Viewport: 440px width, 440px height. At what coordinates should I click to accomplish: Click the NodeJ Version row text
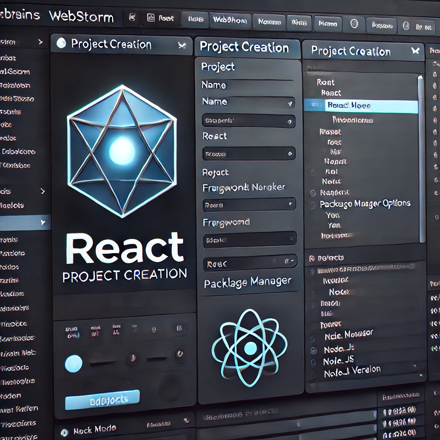click(x=352, y=371)
